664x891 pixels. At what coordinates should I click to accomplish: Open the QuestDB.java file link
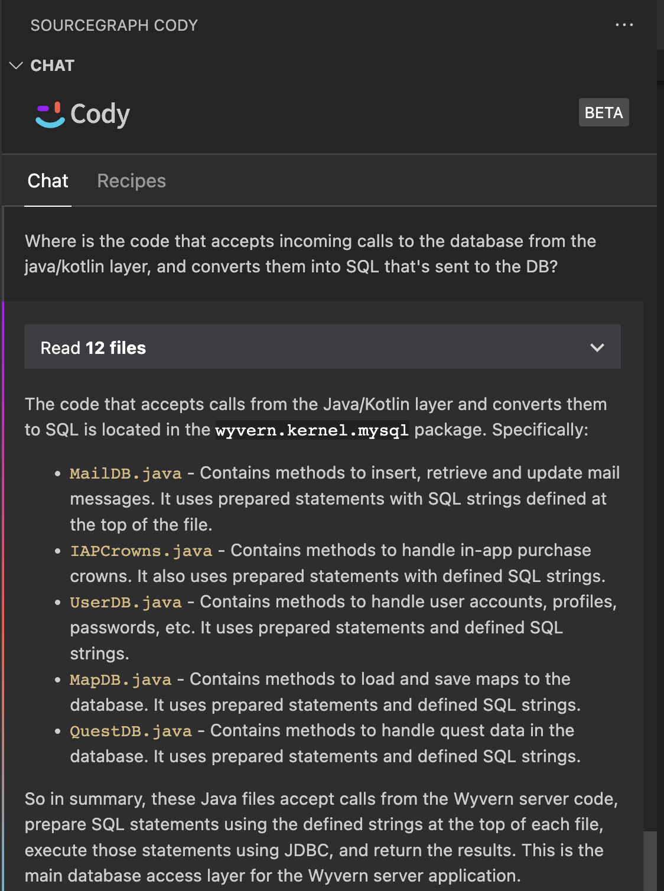click(131, 731)
